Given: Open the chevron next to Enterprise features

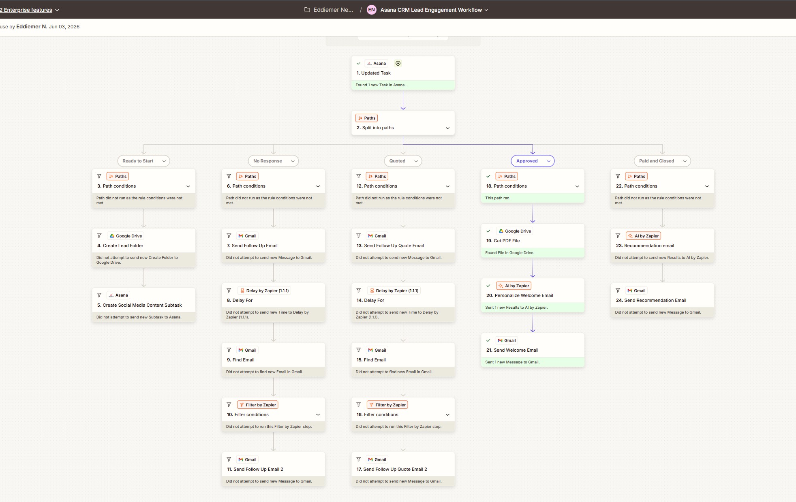Looking at the screenshot, I should pos(57,10).
